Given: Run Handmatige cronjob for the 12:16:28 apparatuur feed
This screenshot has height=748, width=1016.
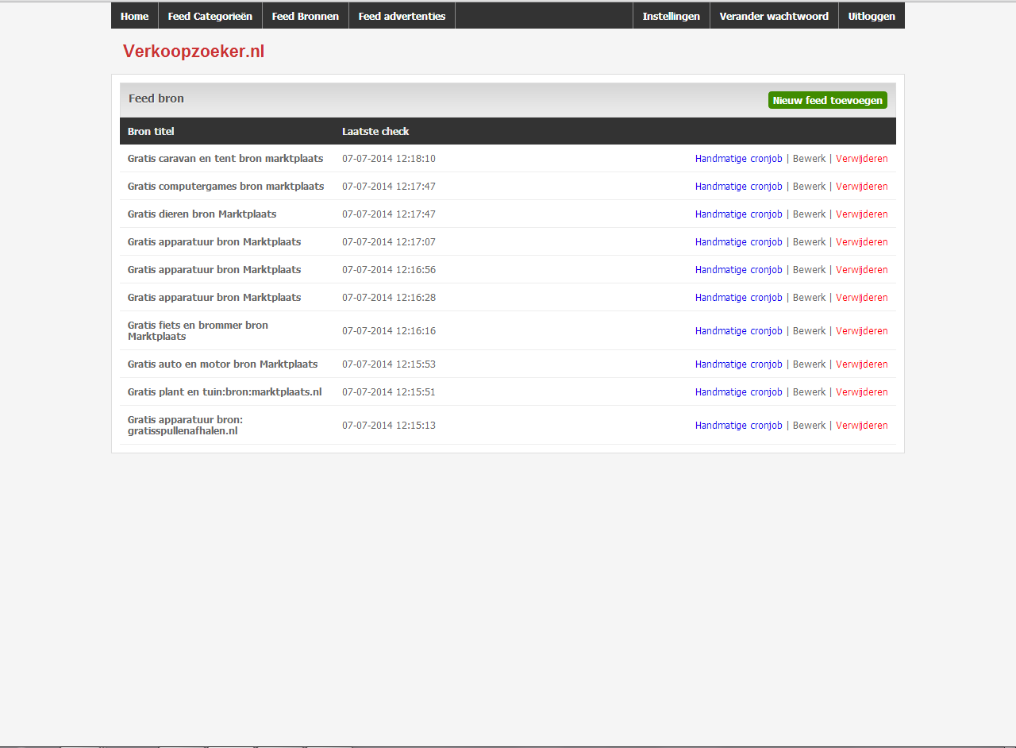Looking at the screenshot, I should point(739,298).
